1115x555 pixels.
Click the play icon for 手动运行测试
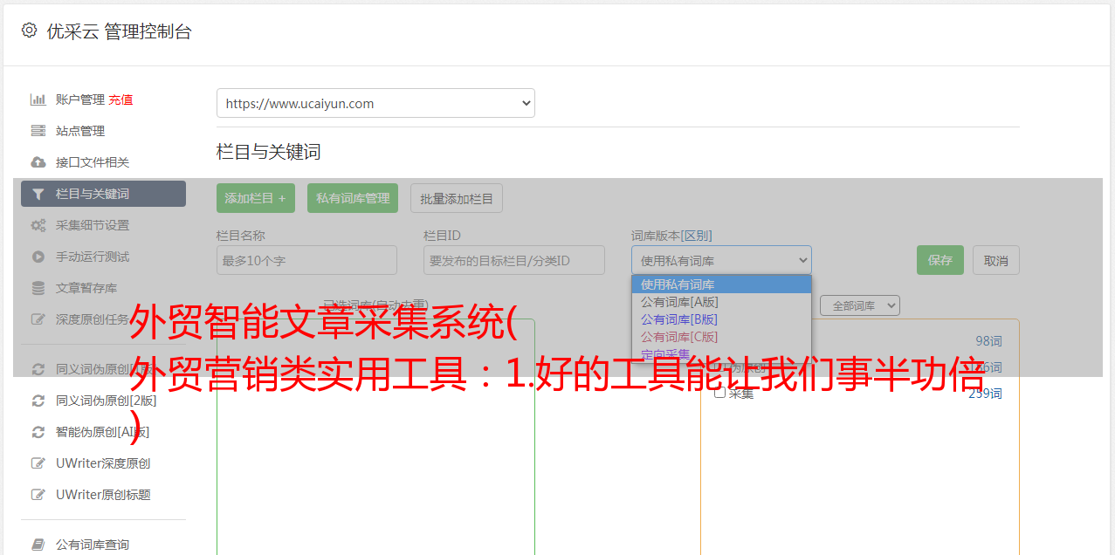pos(38,257)
